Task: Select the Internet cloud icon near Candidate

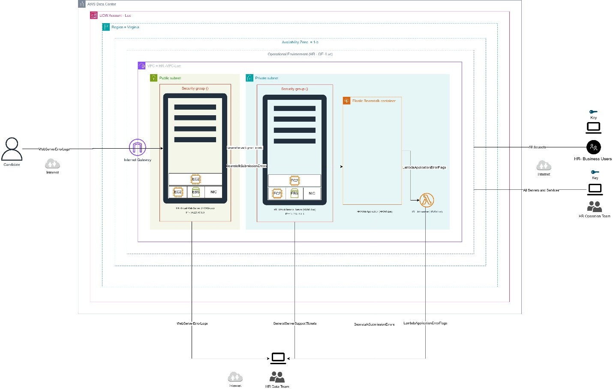Action: click(x=52, y=164)
